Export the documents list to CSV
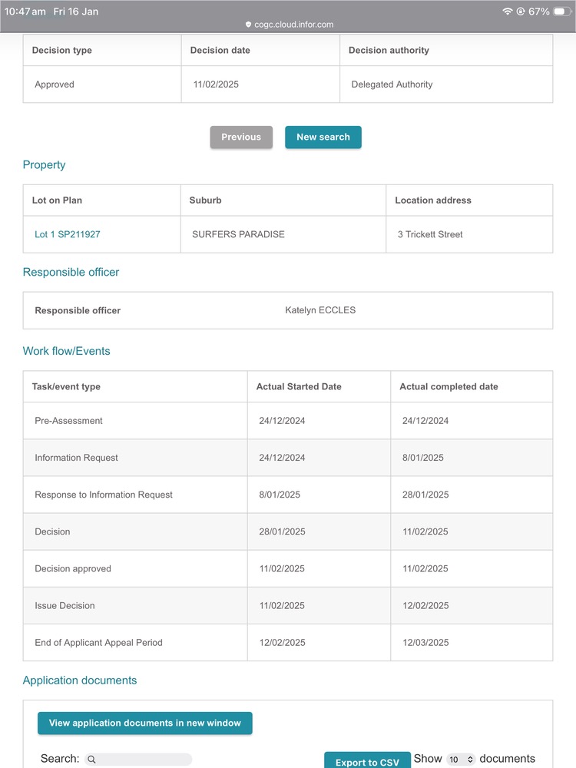Viewport: 576px width, 768px height. click(x=367, y=762)
